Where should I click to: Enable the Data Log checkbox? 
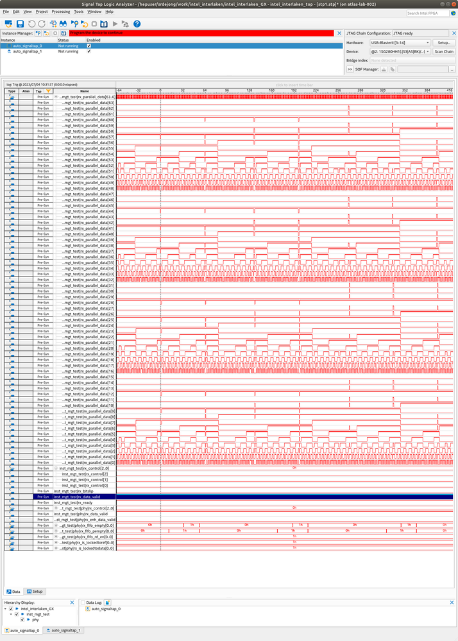(x=83, y=603)
